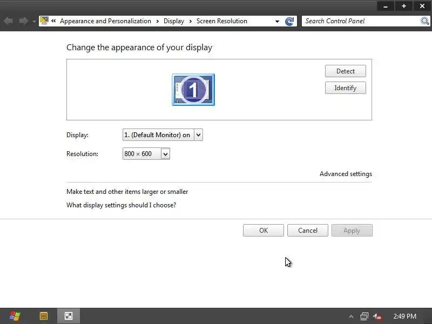Open address bar history dropdown
Viewport: 432px width, 324px height.
(x=277, y=21)
